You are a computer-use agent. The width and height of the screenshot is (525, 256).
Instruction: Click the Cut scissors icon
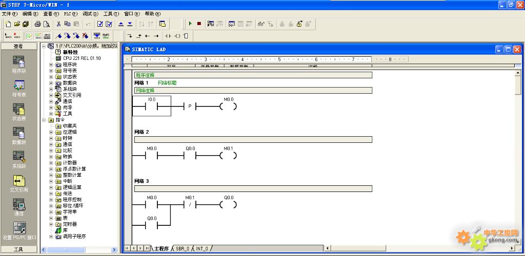tap(58, 24)
